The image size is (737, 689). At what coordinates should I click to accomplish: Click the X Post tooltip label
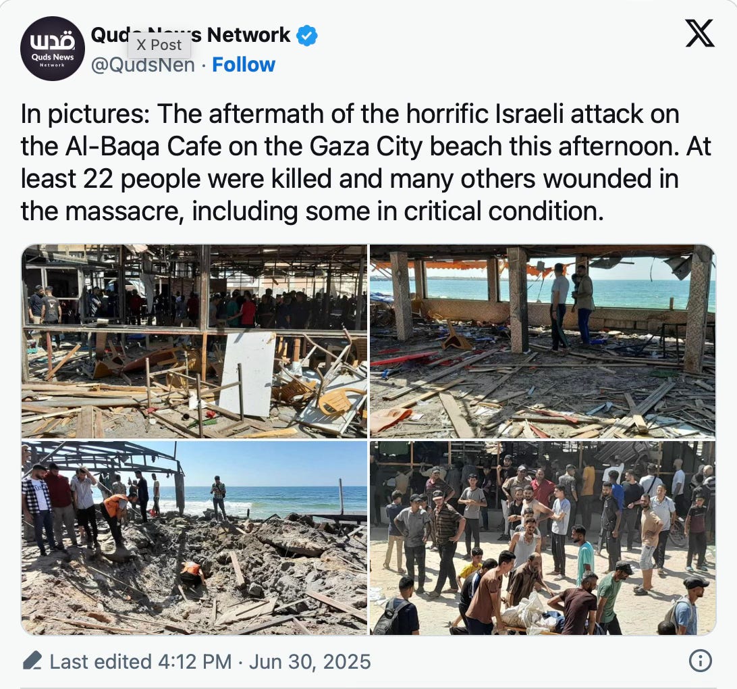tap(159, 45)
